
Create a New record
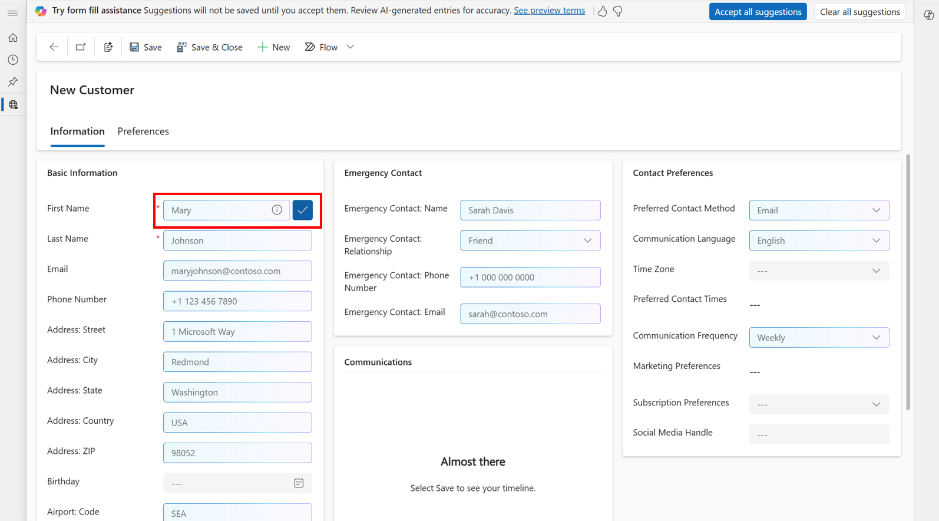(273, 47)
